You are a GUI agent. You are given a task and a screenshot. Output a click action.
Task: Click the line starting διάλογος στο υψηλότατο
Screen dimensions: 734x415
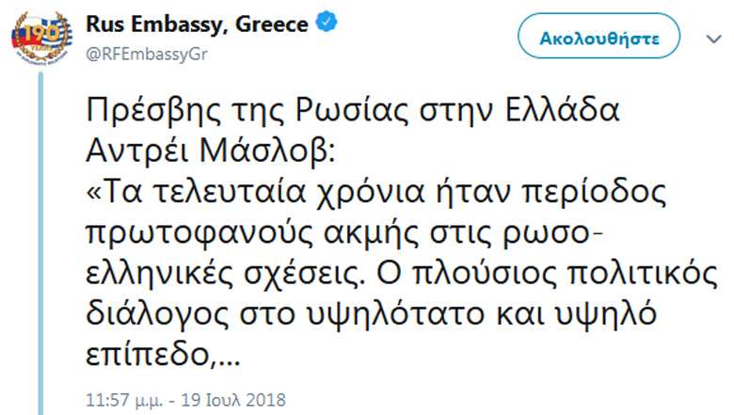pos(371,314)
